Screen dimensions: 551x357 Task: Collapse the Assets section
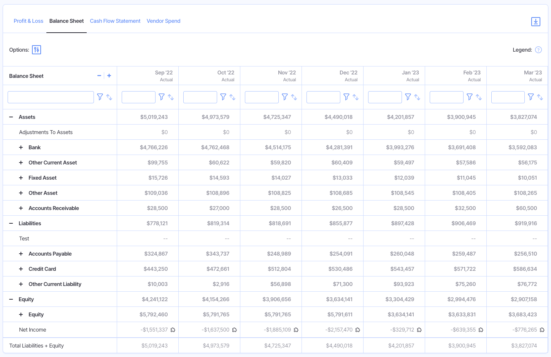pos(11,117)
